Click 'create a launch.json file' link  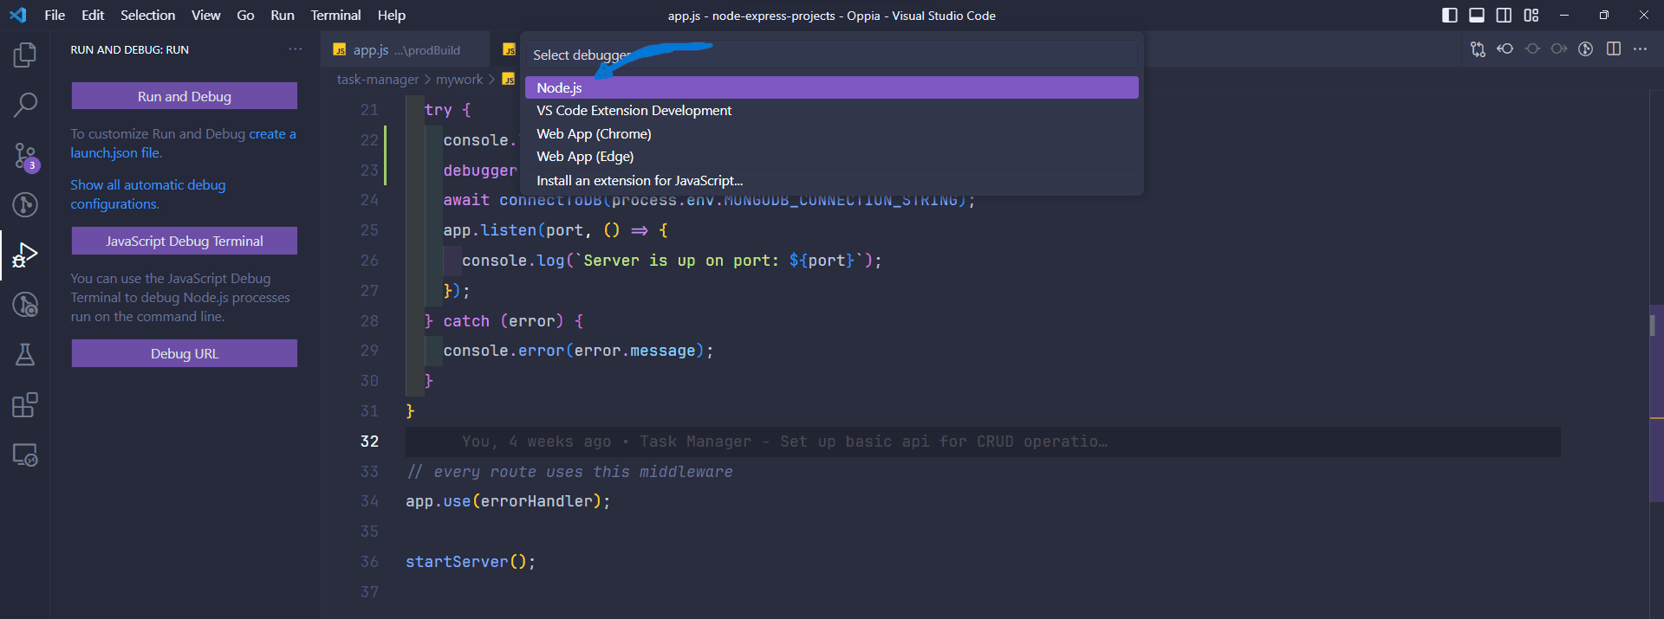coord(272,134)
